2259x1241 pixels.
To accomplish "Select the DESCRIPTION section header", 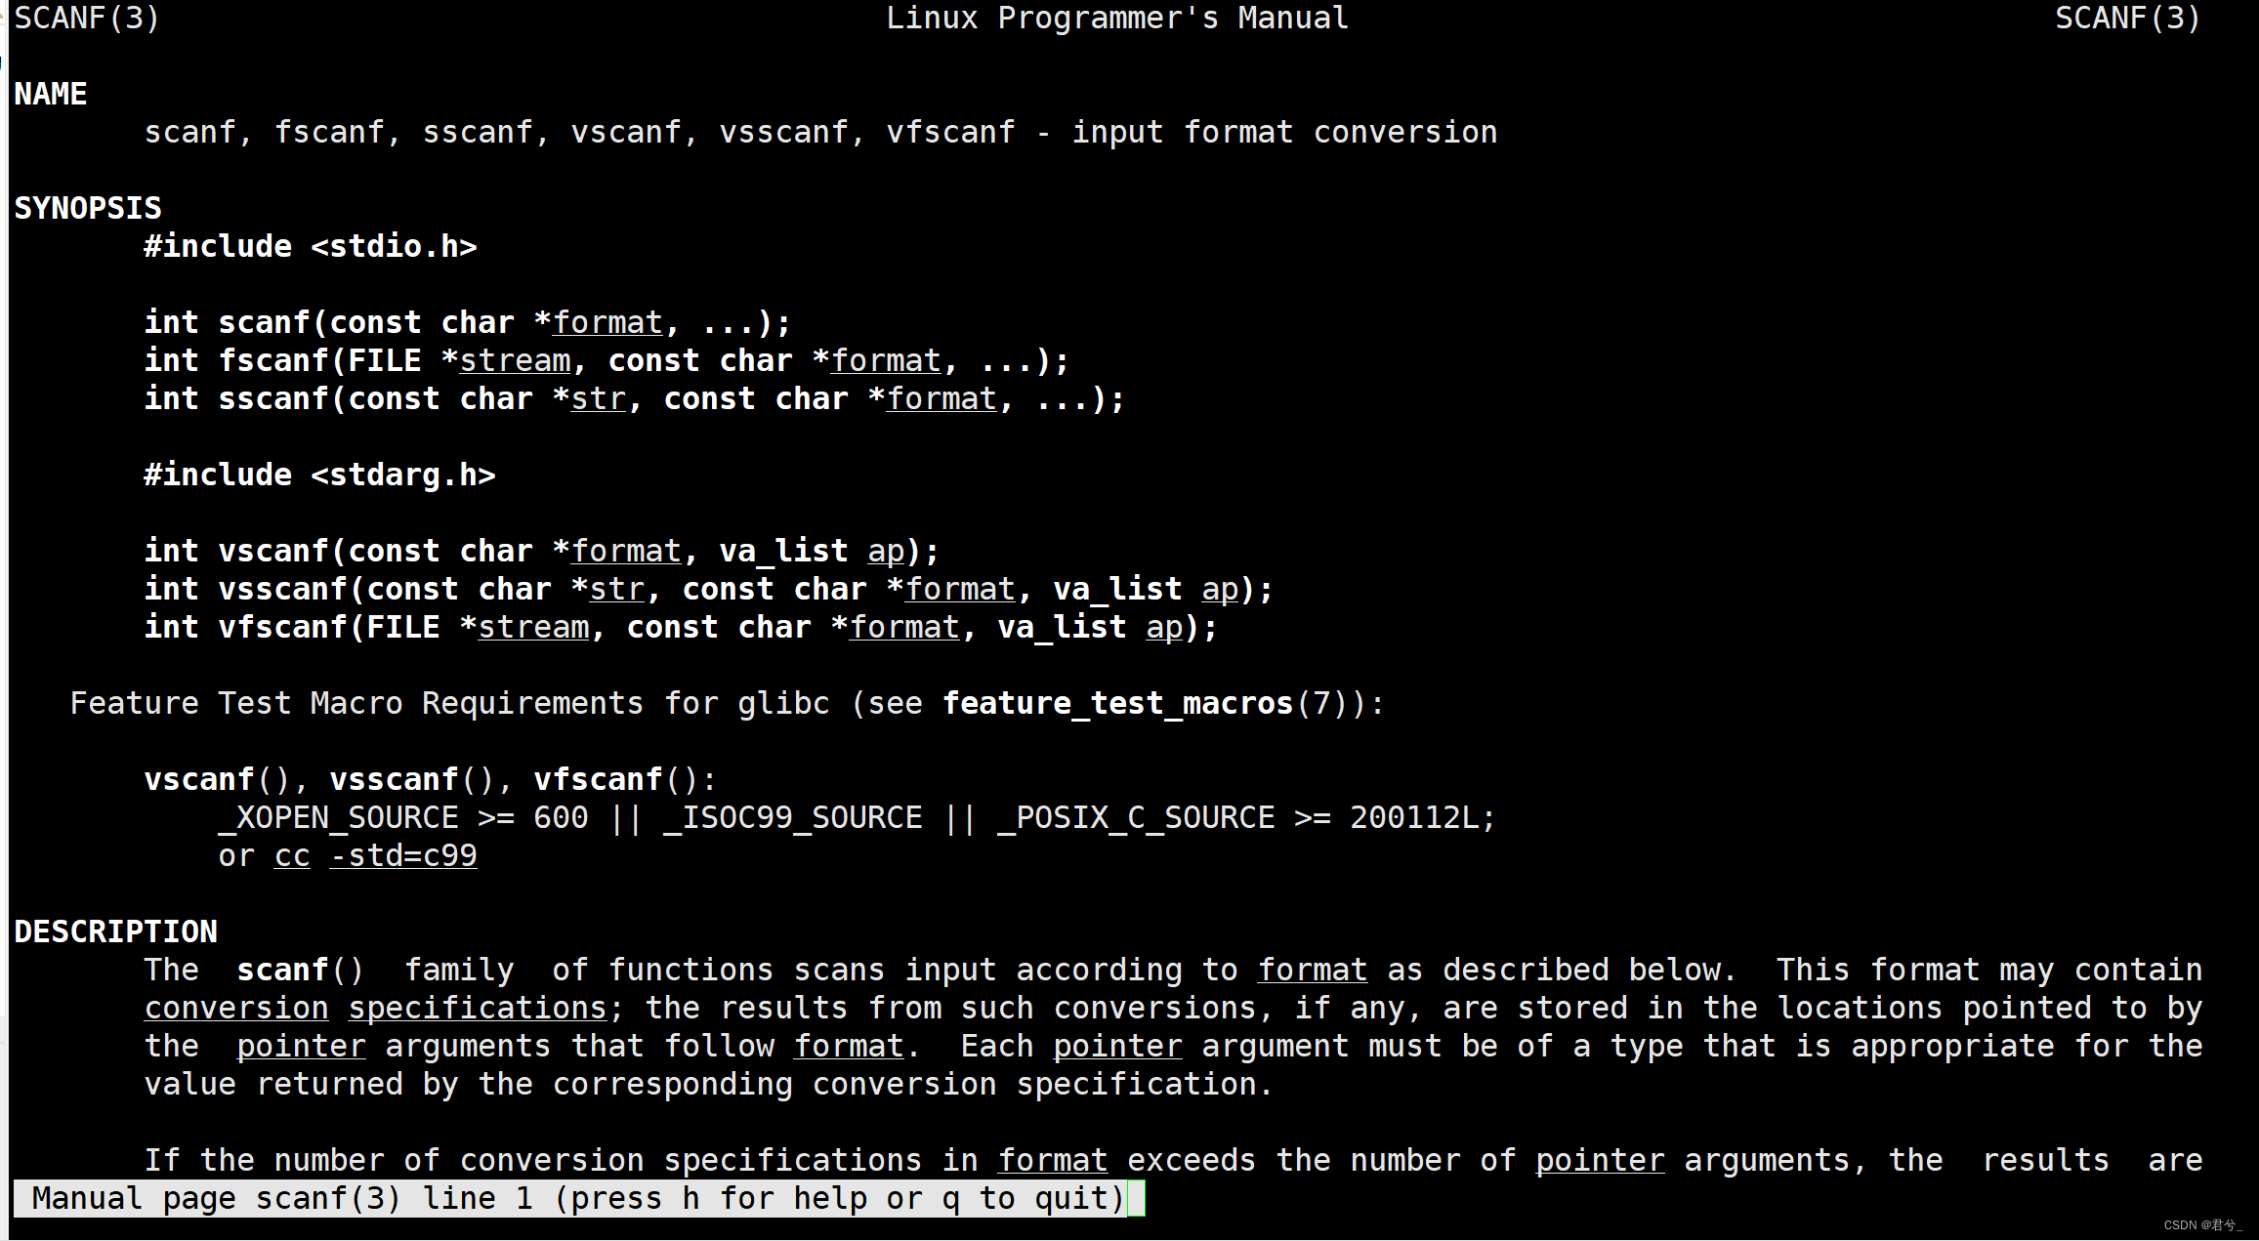I will click(x=114, y=930).
